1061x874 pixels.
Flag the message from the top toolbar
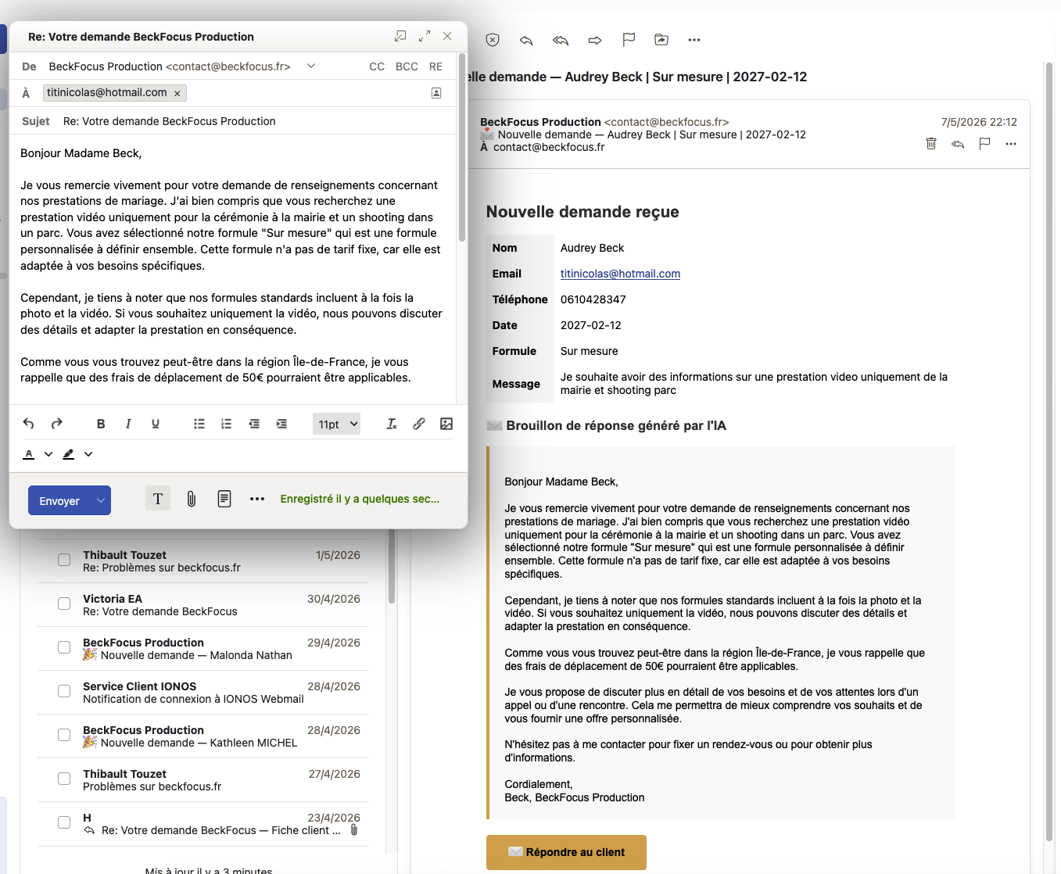pyautogui.click(x=629, y=40)
